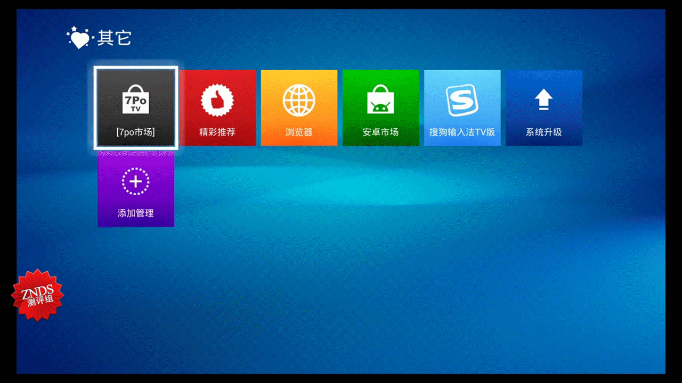Click the system upgrade up-arrow icon
The height and width of the screenshot is (383, 682).
point(543,99)
